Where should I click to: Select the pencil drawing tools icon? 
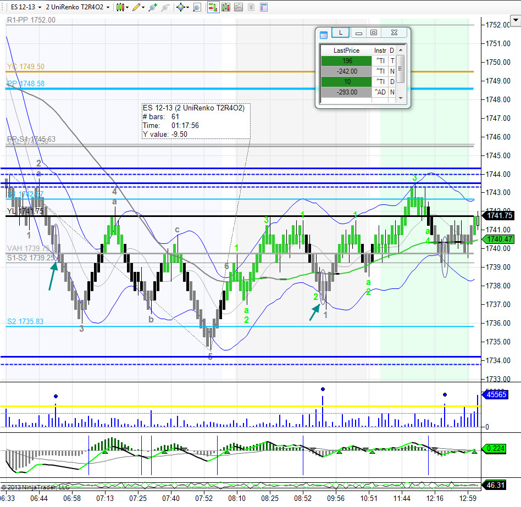136,7
